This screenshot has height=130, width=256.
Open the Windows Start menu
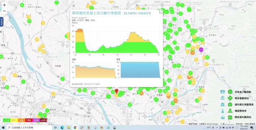[3, 128]
